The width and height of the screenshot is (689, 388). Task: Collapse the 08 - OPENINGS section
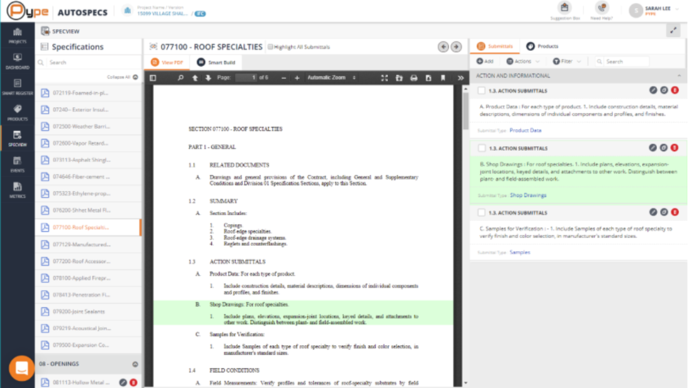pyautogui.click(x=135, y=363)
